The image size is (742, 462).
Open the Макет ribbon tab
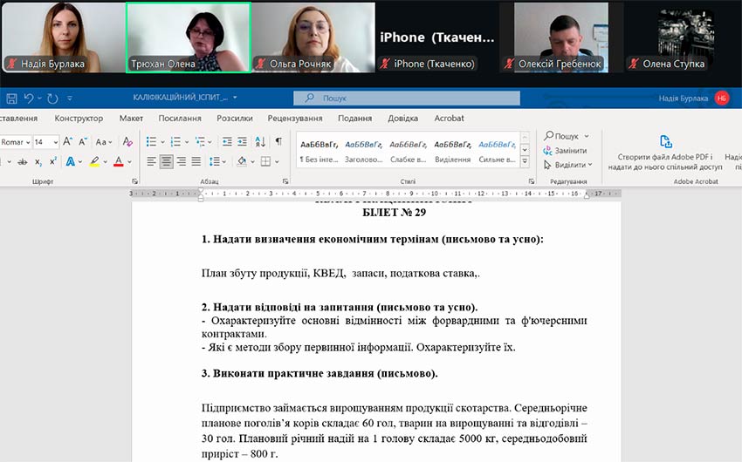[x=131, y=118]
